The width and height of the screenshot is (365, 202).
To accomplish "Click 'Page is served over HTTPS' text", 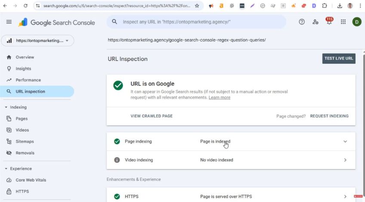I will 226,196.
